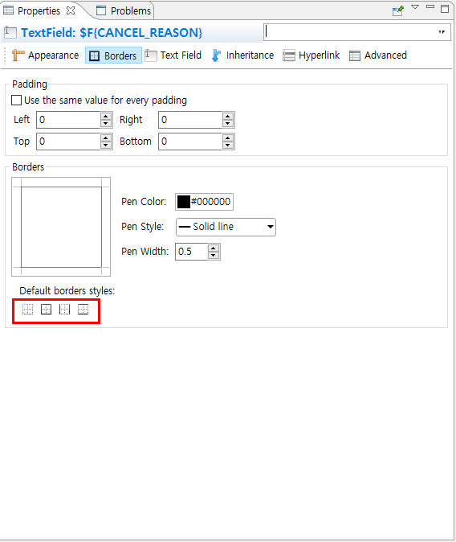Click the Left padding input field
Viewport: 456px width, 542px height.
pyautogui.click(x=68, y=120)
